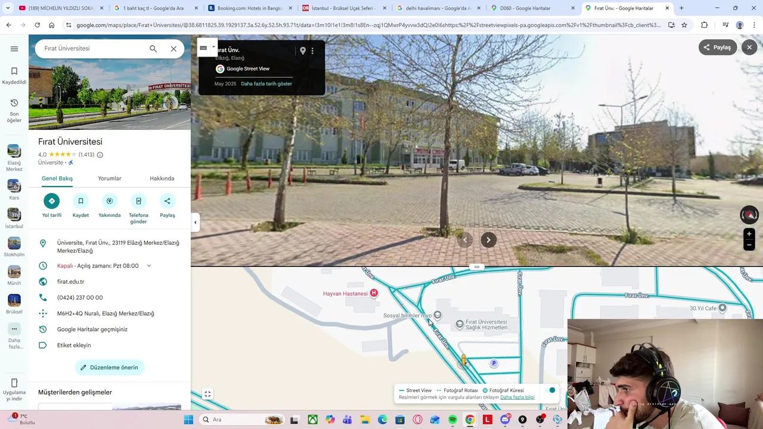Open Kaydedildi saved places
This screenshot has width=763, height=429.
[x=14, y=76]
